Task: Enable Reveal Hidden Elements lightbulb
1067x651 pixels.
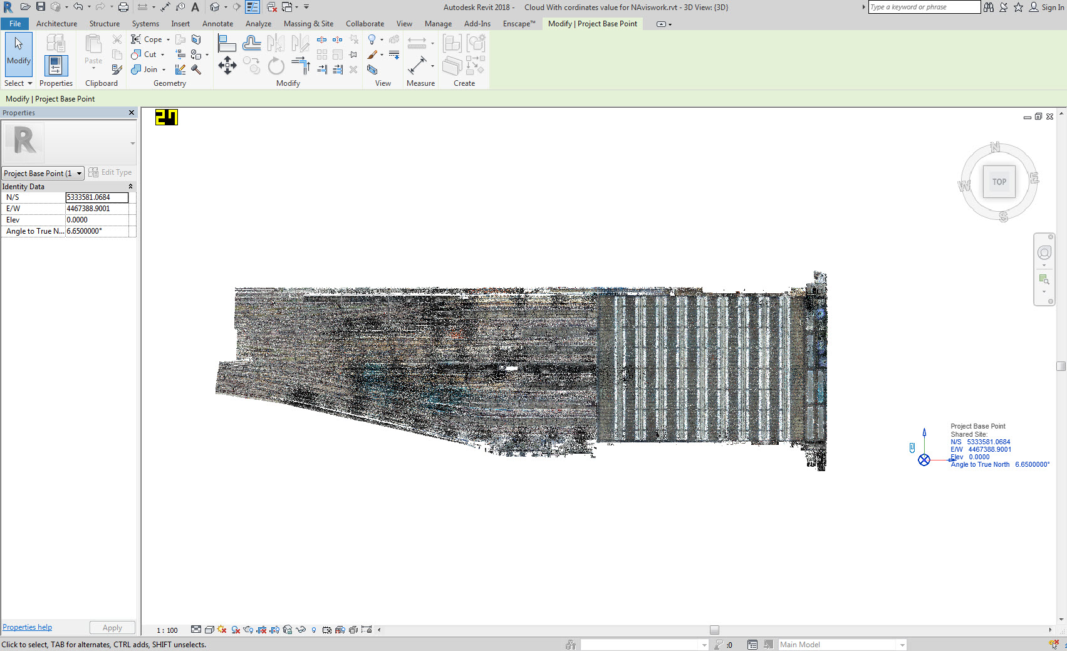Action: pyautogui.click(x=314, y=630)
